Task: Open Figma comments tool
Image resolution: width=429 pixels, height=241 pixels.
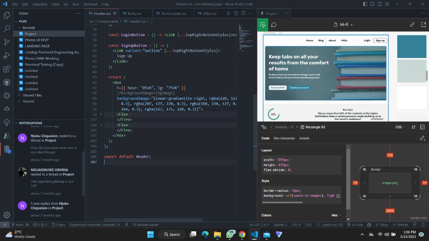Action: [274, 25]
